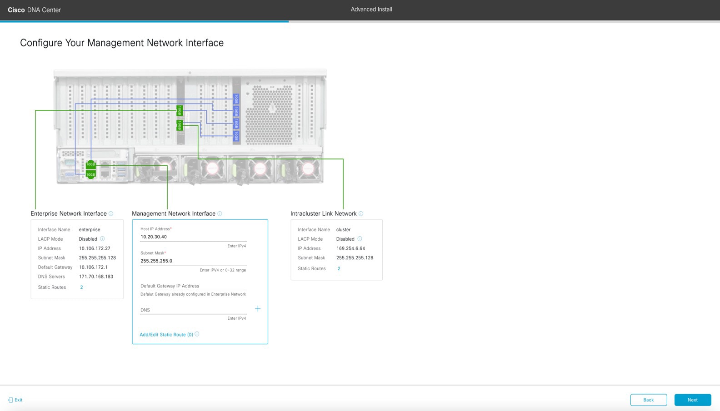Click info icon next to Add/Edit Static Route
Image resolution: width=720 pixels, height=411 pixels.
[x=197, y=334]
